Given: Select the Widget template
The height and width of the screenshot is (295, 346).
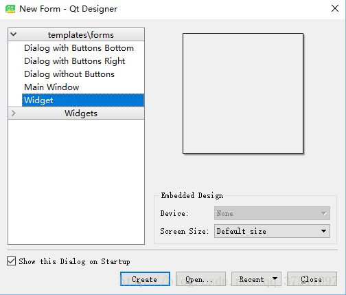Looking at the screenshot, I should pyautogui.click(x=83, y=100).
